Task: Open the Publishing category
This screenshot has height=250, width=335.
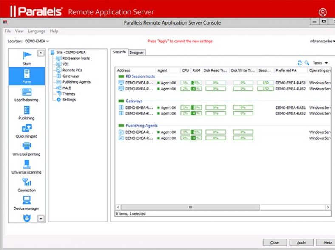Action: 26,113
